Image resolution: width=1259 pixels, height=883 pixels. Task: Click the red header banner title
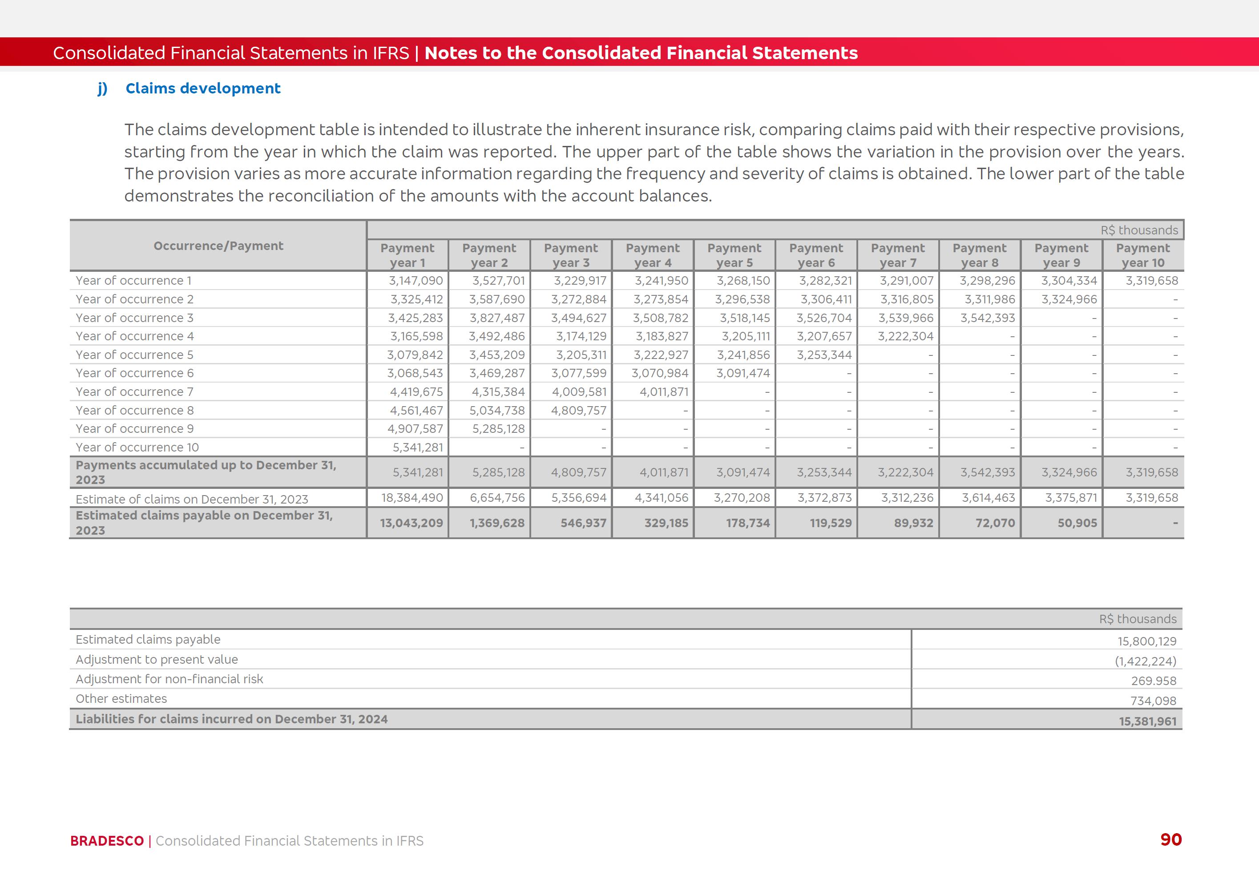click(455, 52)
